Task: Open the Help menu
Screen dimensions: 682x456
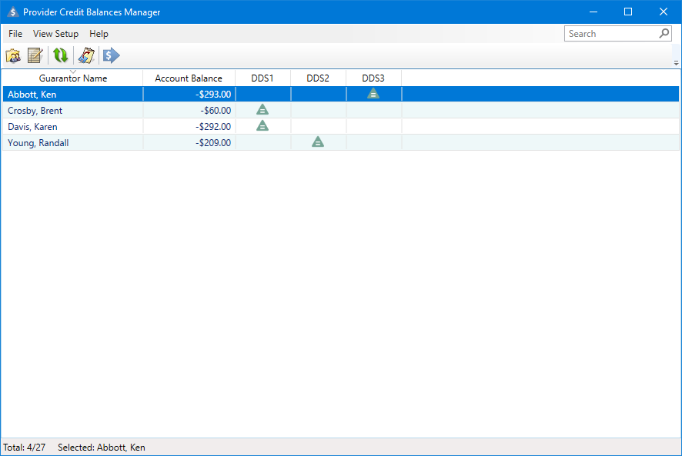Action: pyautogui.click(x=99, y=34)
